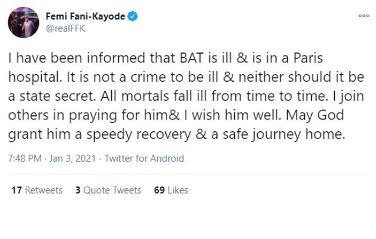Click the number 17 beside Retweets
Viewport: 376px width, 239px height.
16,190
